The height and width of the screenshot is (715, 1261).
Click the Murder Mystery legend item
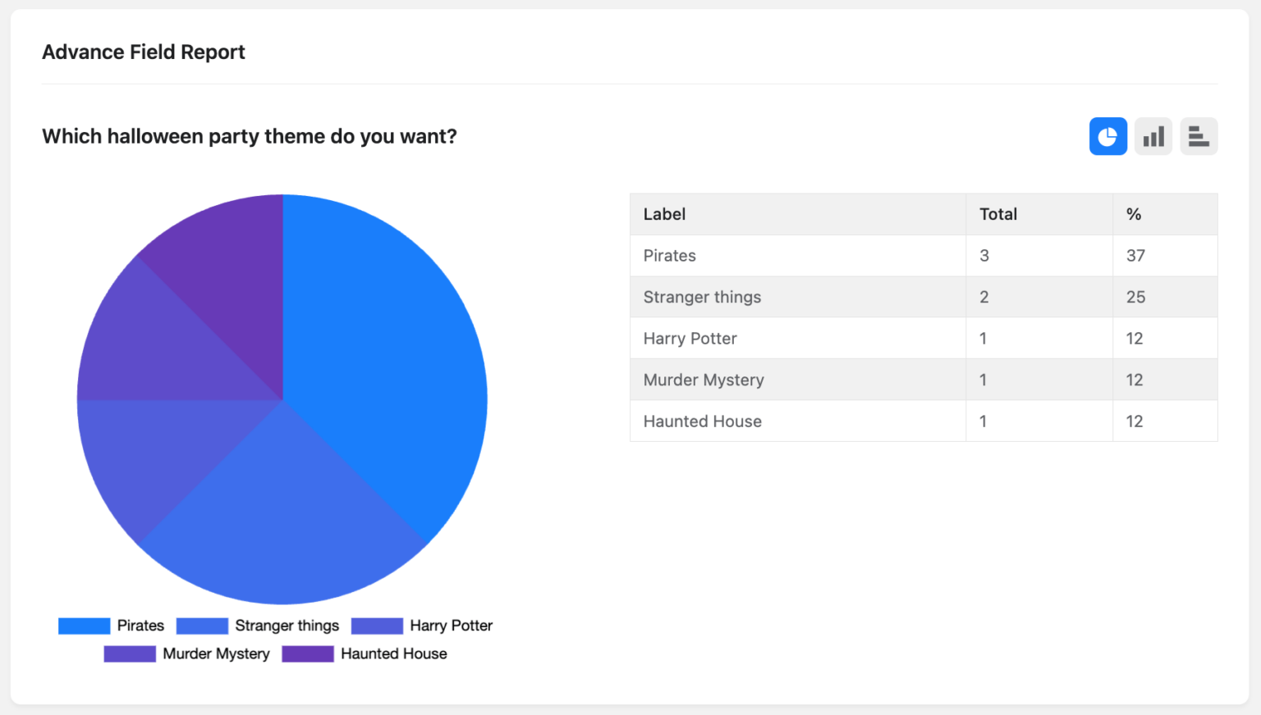click(x=216, y=654)
